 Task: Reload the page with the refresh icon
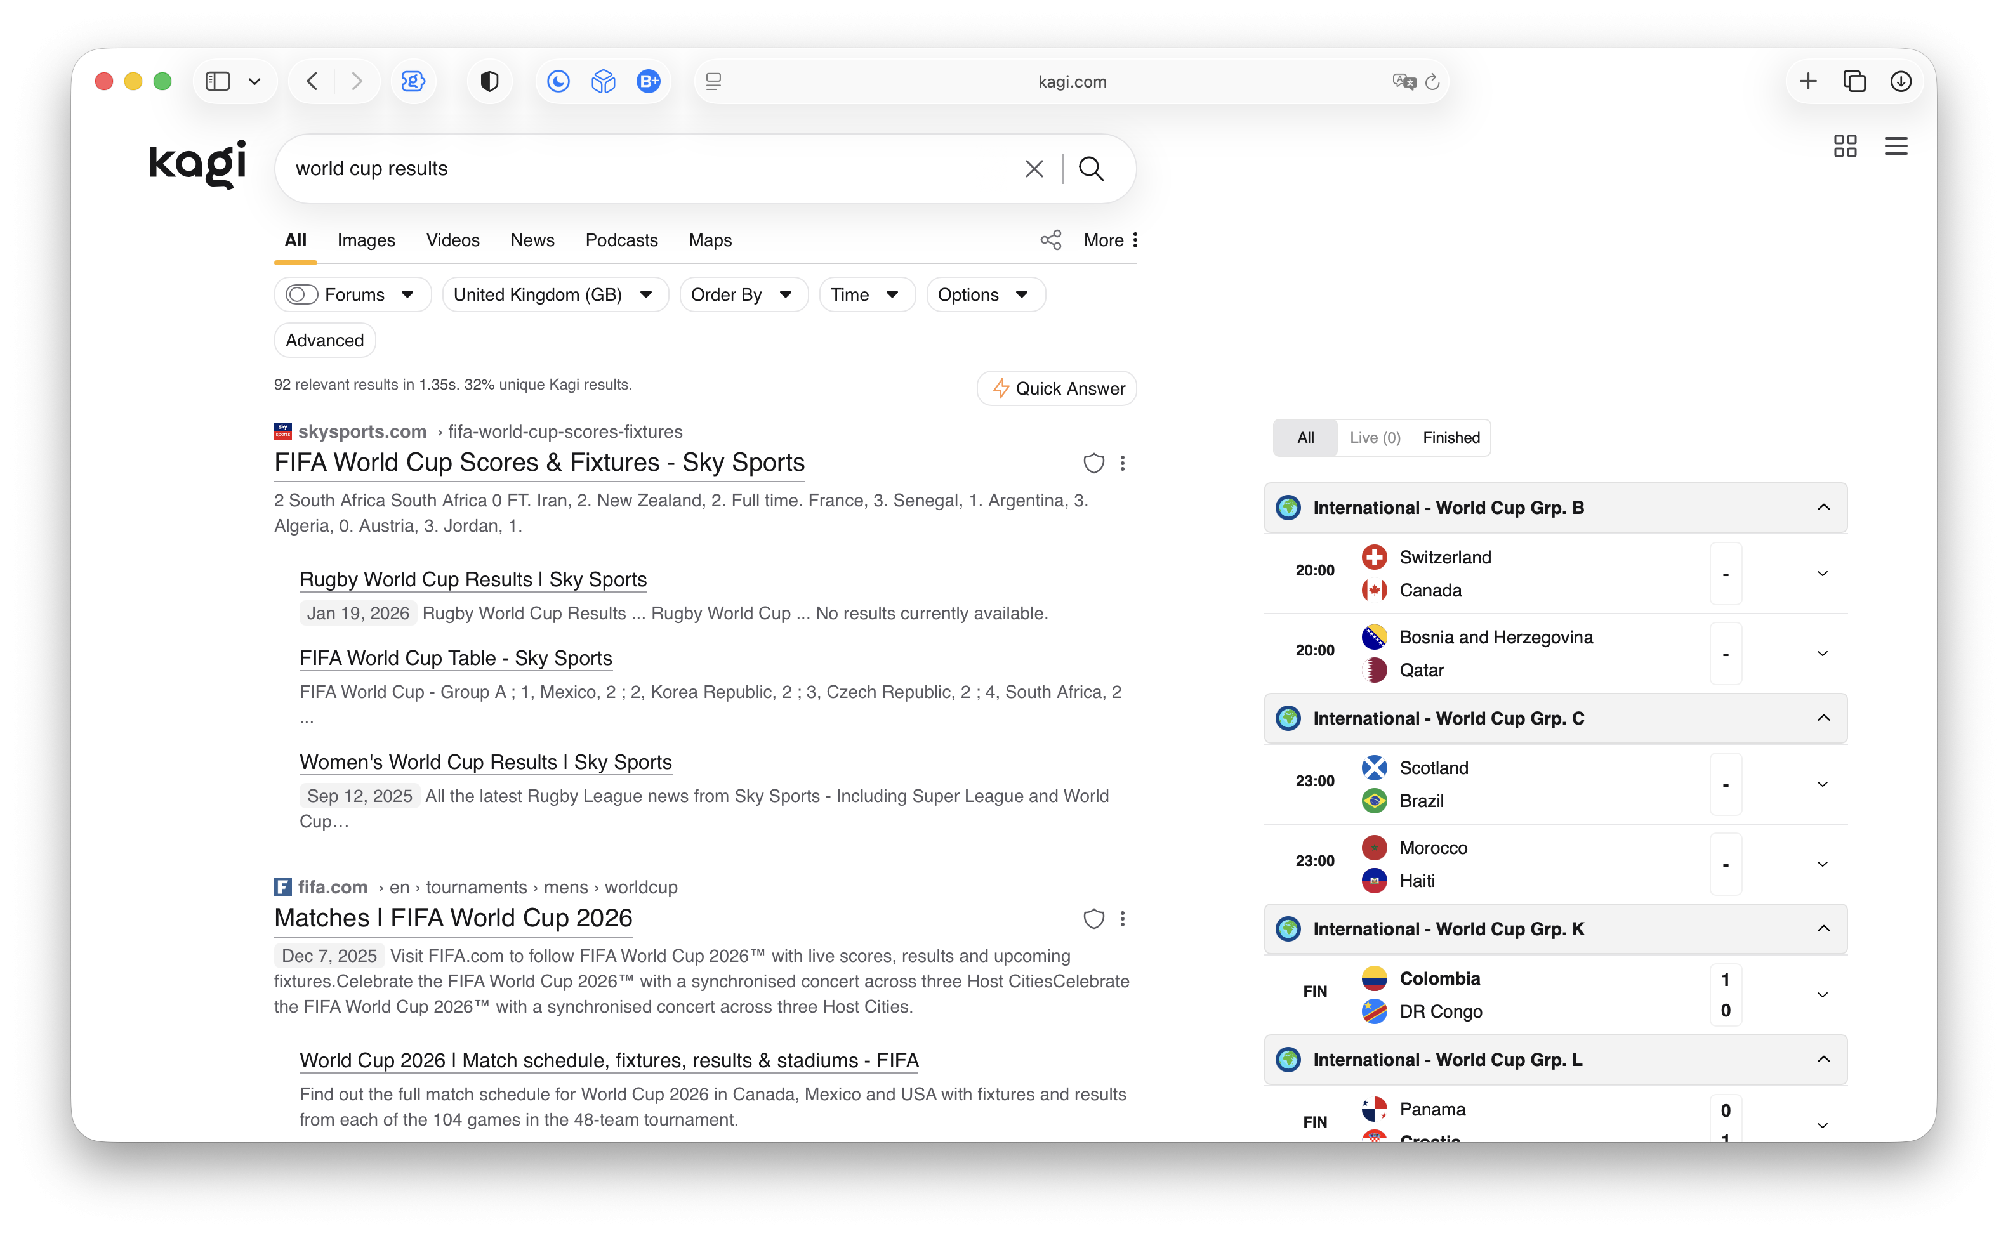click(1432, 82)
